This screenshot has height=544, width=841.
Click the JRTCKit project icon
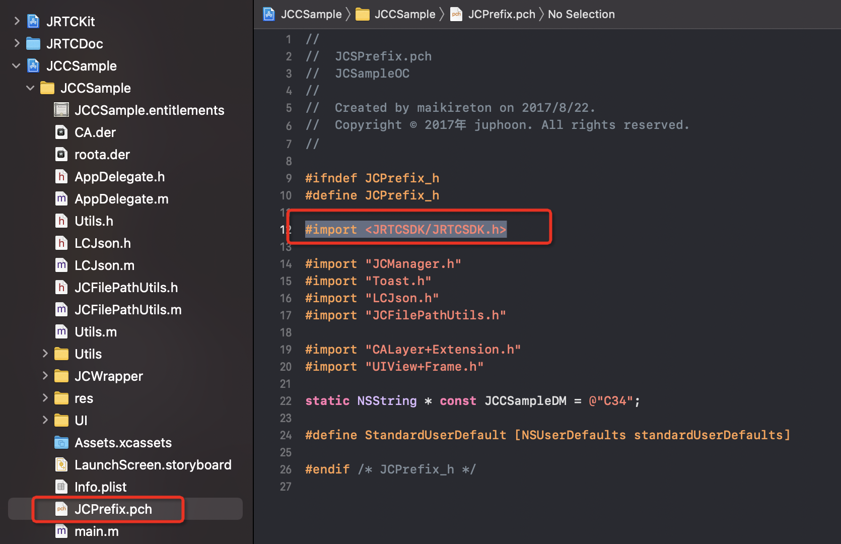coord(33,21)
